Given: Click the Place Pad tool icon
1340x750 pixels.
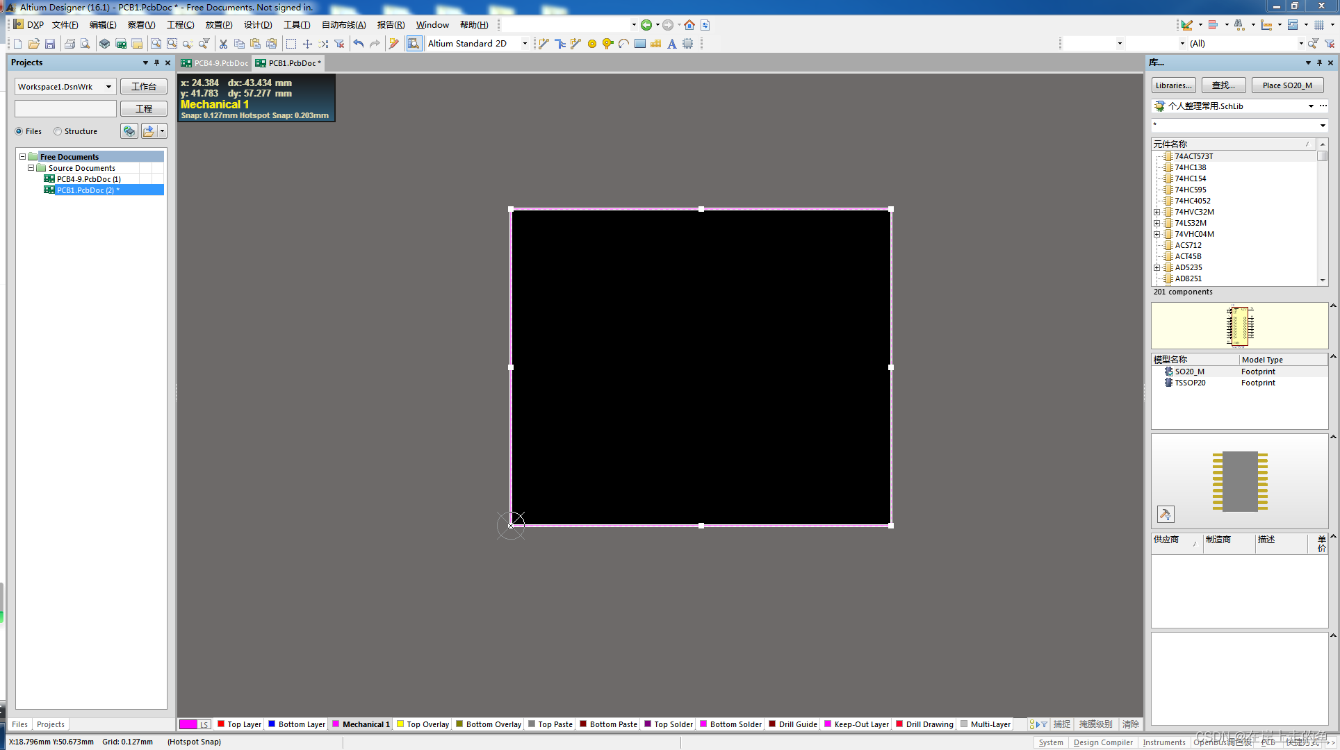Looking at the screenshot, I should 592,44.
